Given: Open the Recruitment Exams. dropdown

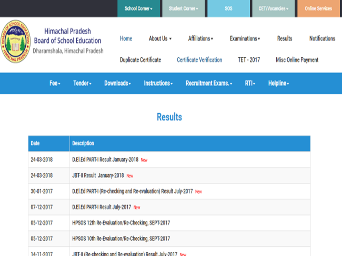Looking at the screenshot, I should tap(209, 83).
